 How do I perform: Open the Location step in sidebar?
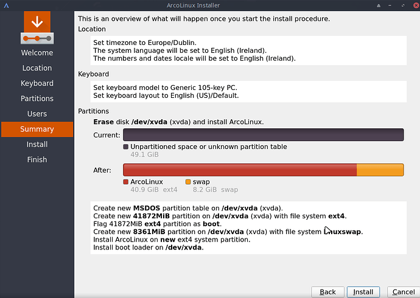point(37,68)
